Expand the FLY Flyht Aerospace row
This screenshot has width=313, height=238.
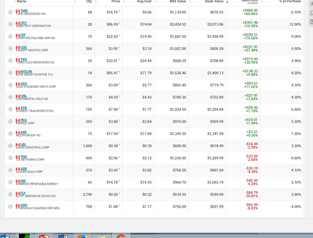pos(10,194)
